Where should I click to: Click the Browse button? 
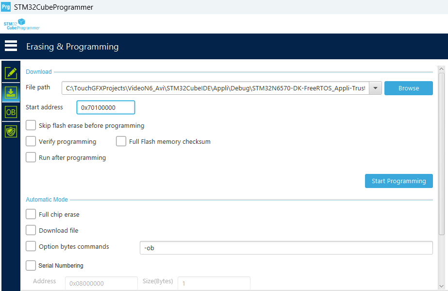coord(408,88)
